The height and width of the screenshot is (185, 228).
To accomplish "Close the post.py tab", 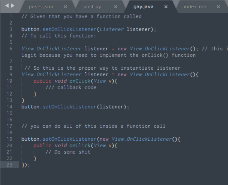I will (x=116, y=7).
